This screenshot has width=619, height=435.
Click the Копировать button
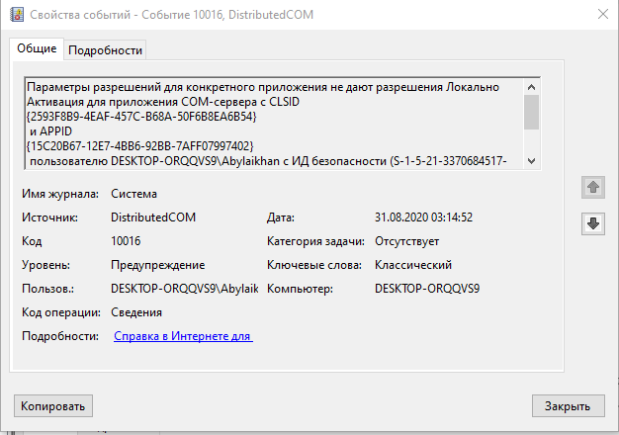click(x=52, y=405)
